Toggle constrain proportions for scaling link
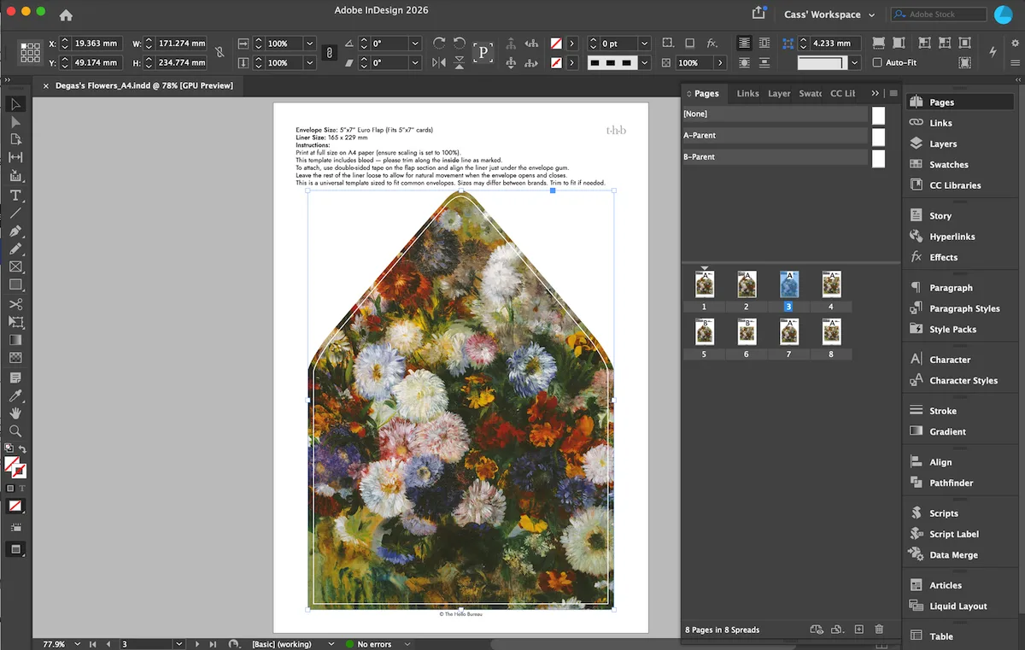1025x650 pixels. [x=329, y=53]
